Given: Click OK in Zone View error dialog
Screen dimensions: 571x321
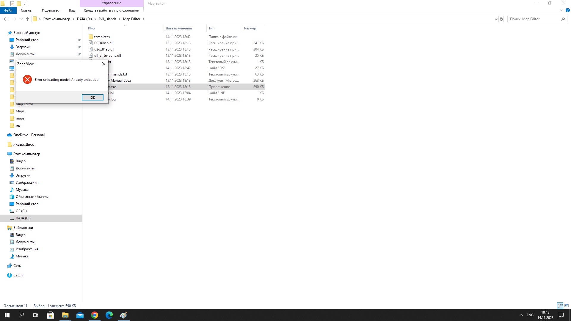Looking at the screenshot, I should (92, 97).
